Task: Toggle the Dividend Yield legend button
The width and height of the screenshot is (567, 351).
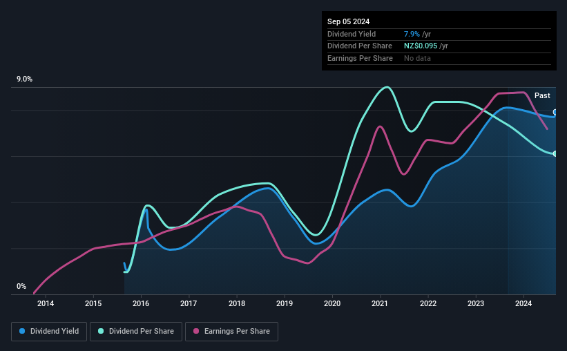Action: 49,332
